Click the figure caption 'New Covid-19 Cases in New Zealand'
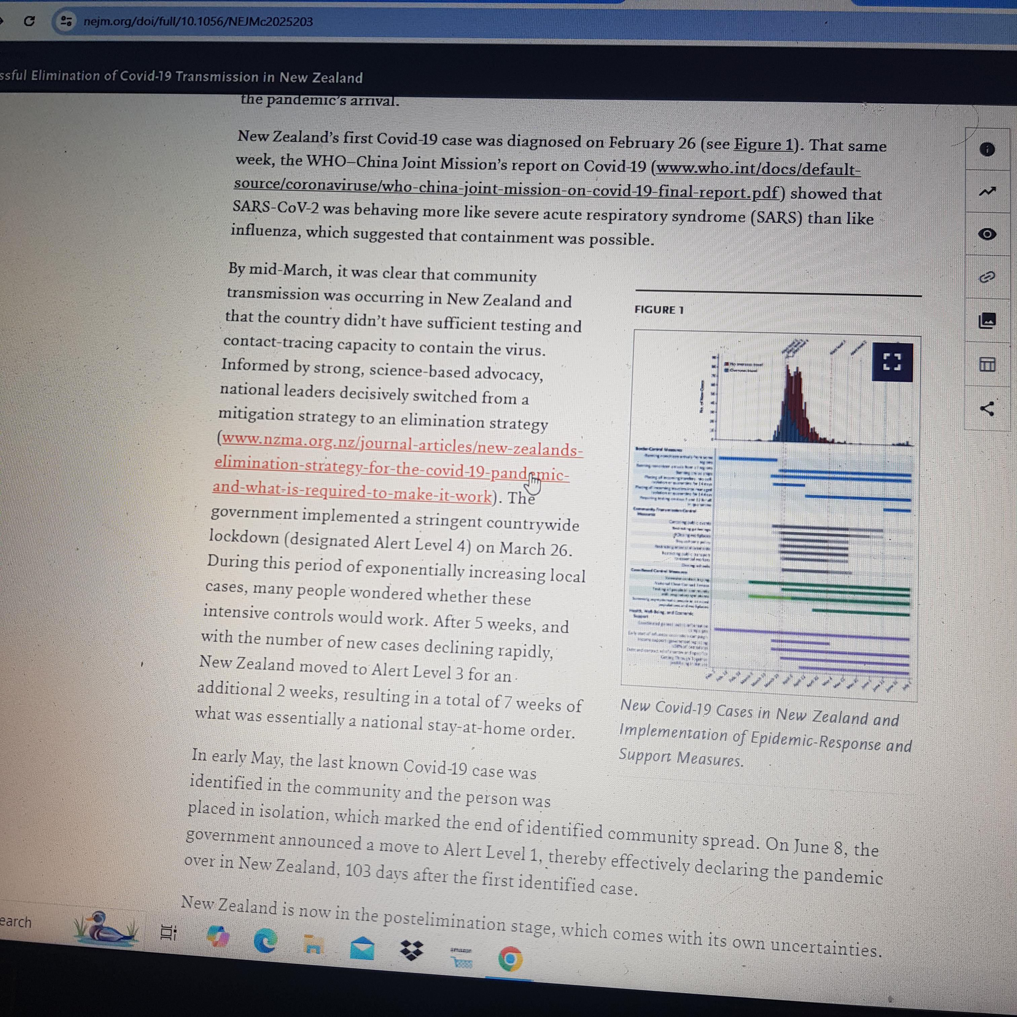Viewport: 1017px width, 1017px height. point(759,713)
